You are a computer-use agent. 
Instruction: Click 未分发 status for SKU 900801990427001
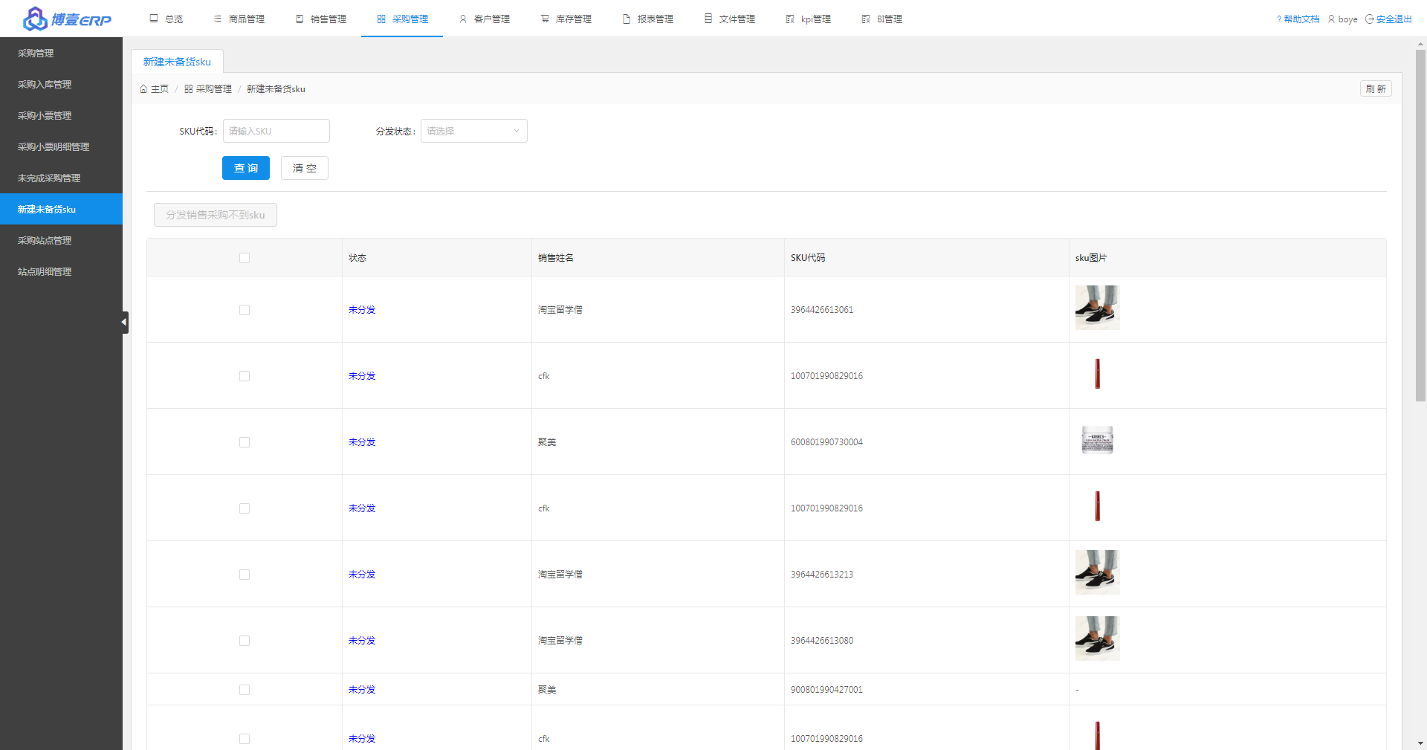(x=362, y=690)
